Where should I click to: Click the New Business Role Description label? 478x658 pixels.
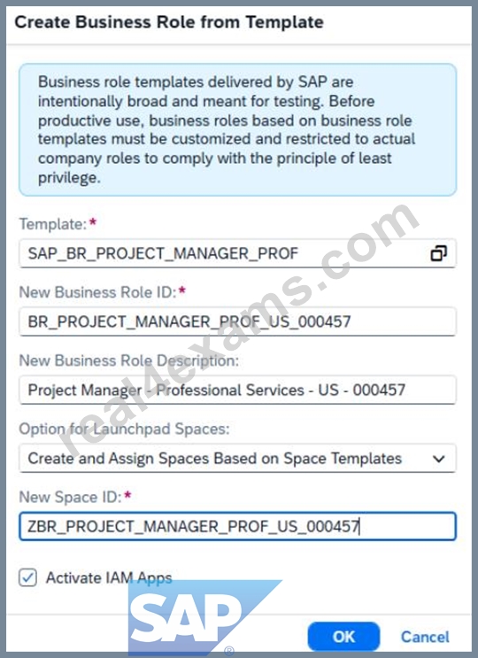(129, 360)
